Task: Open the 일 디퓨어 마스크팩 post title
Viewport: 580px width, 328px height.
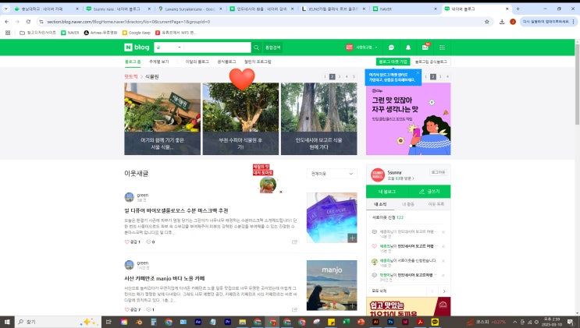Action: (176, 210)
